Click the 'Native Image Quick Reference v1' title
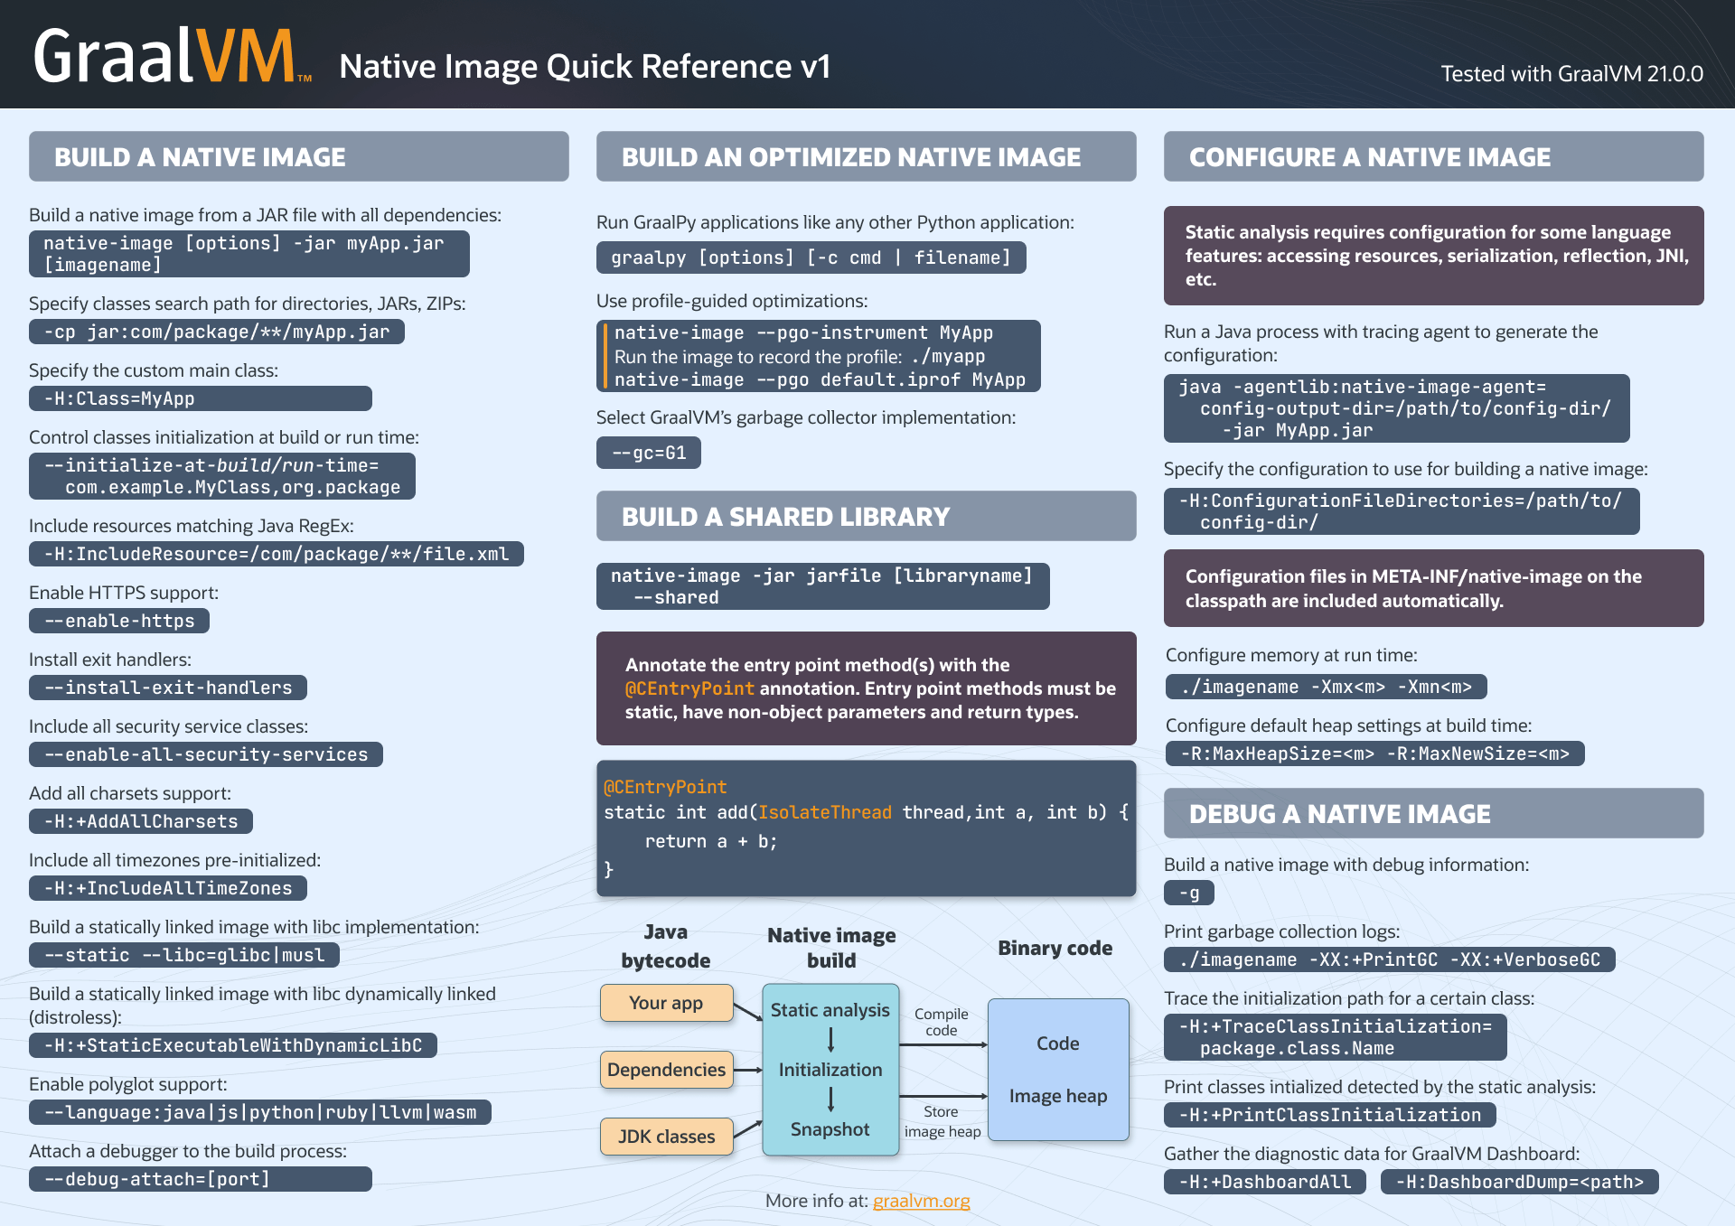 coord(585,66)
